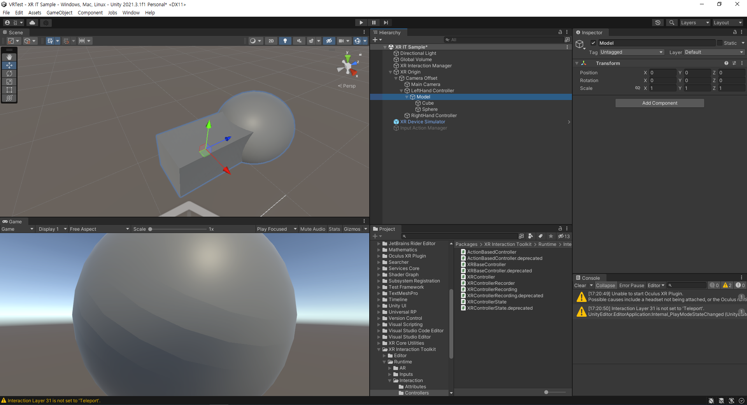747x405 pixels.
Task: Click the Scene orientation gizmo
Action: pos(347,67)
